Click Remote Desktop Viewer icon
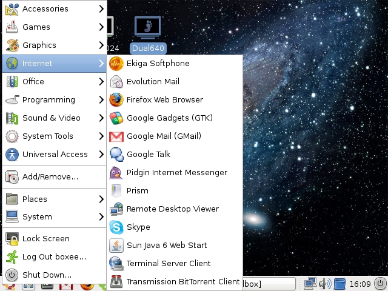The width and height of the screenshot is (388, 291). [116, 209]
